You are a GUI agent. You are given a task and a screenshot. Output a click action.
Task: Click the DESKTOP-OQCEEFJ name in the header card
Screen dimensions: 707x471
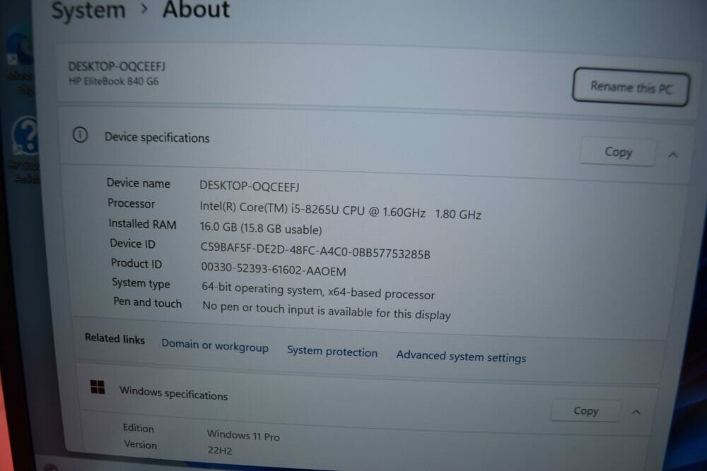pos(117,66)
